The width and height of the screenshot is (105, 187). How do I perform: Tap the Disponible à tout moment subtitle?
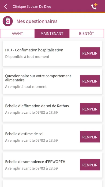(27, 57)
